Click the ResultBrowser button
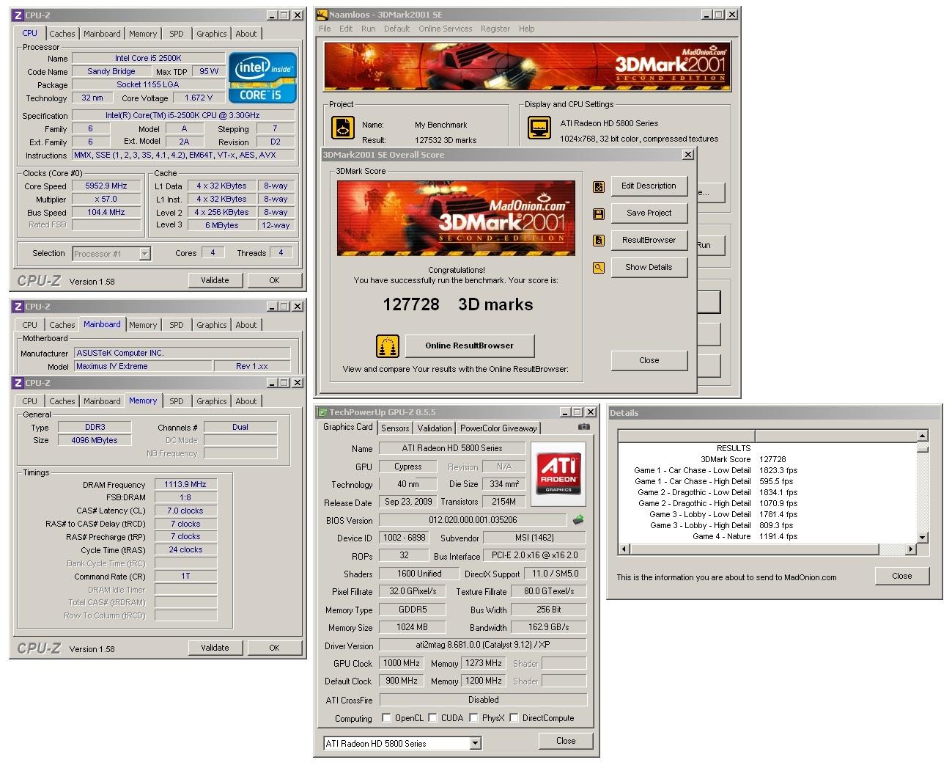Image resolution: width=952 pixels, height=768 pixels. (x=649, y=241)
